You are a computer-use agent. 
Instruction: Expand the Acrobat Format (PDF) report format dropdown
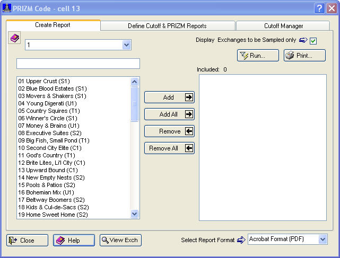tap(323, 239)
